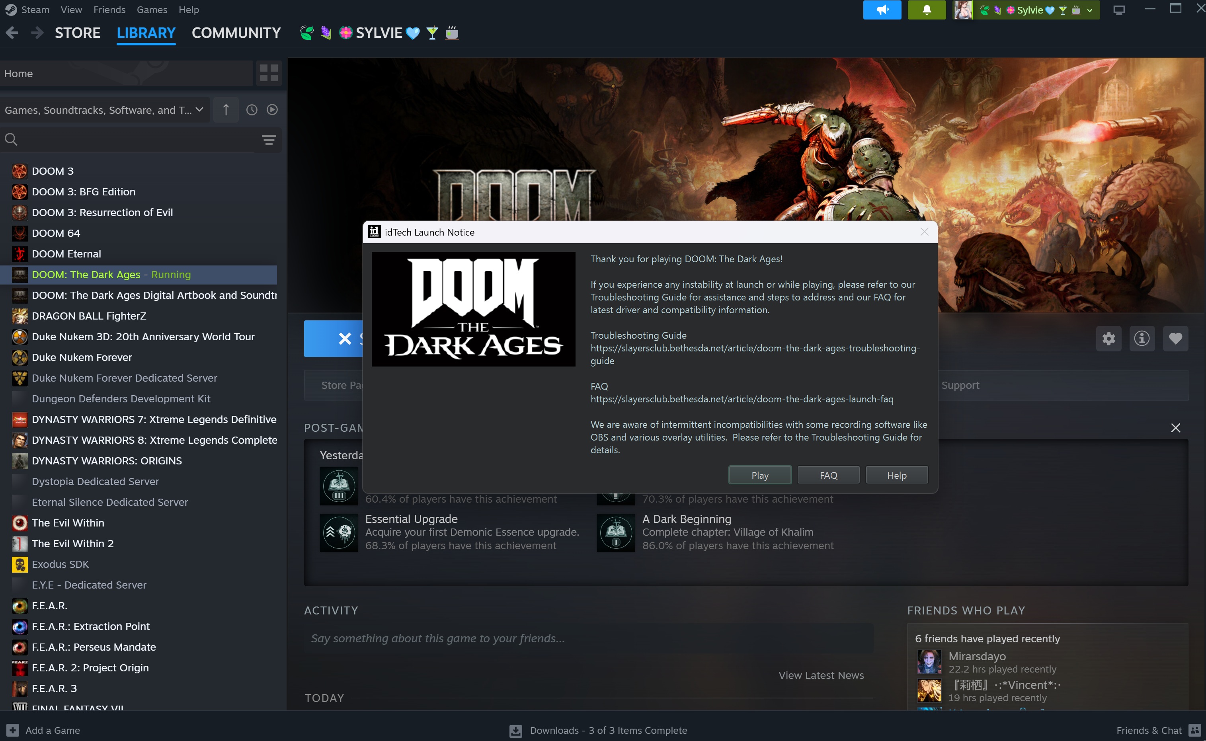Type in the activity message field
Image resolution: width=1206 pixels, height=741 pixels.
(588, 638)
